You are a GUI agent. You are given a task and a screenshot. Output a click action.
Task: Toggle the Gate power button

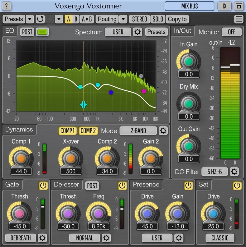[43, 185]
